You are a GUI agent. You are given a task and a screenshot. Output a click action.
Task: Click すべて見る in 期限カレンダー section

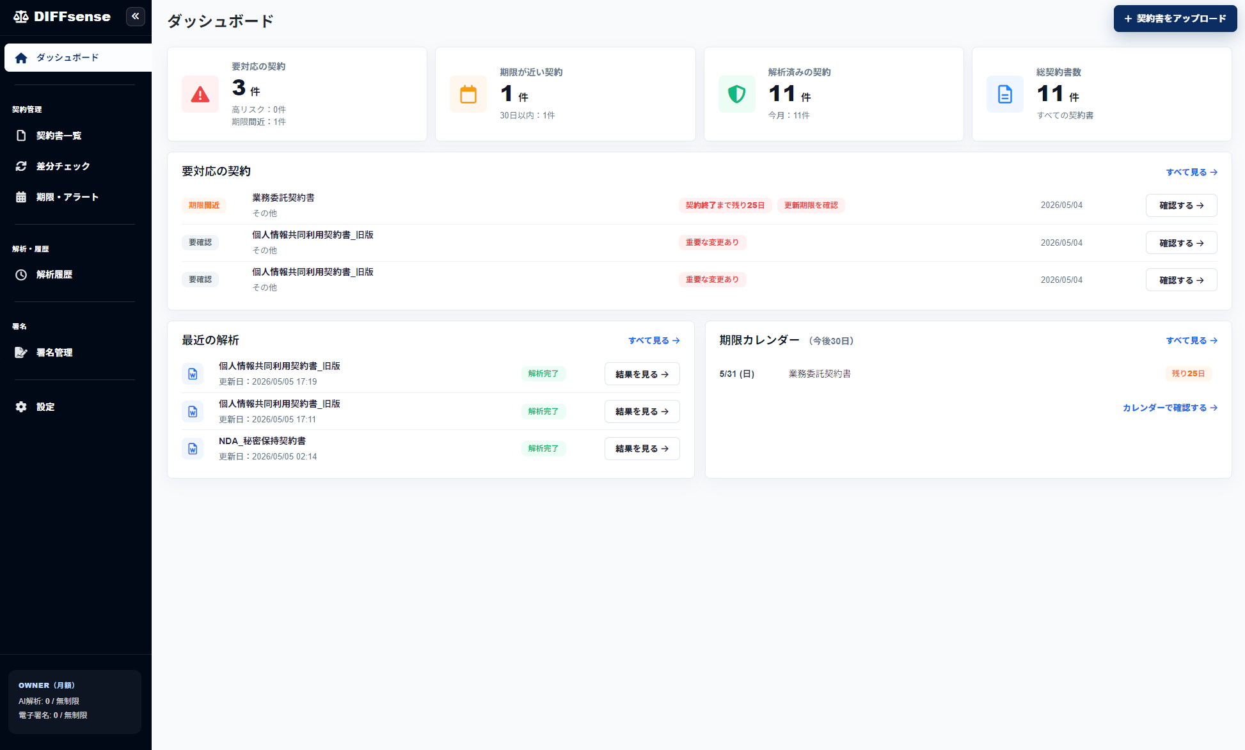tap(1191, 340)
